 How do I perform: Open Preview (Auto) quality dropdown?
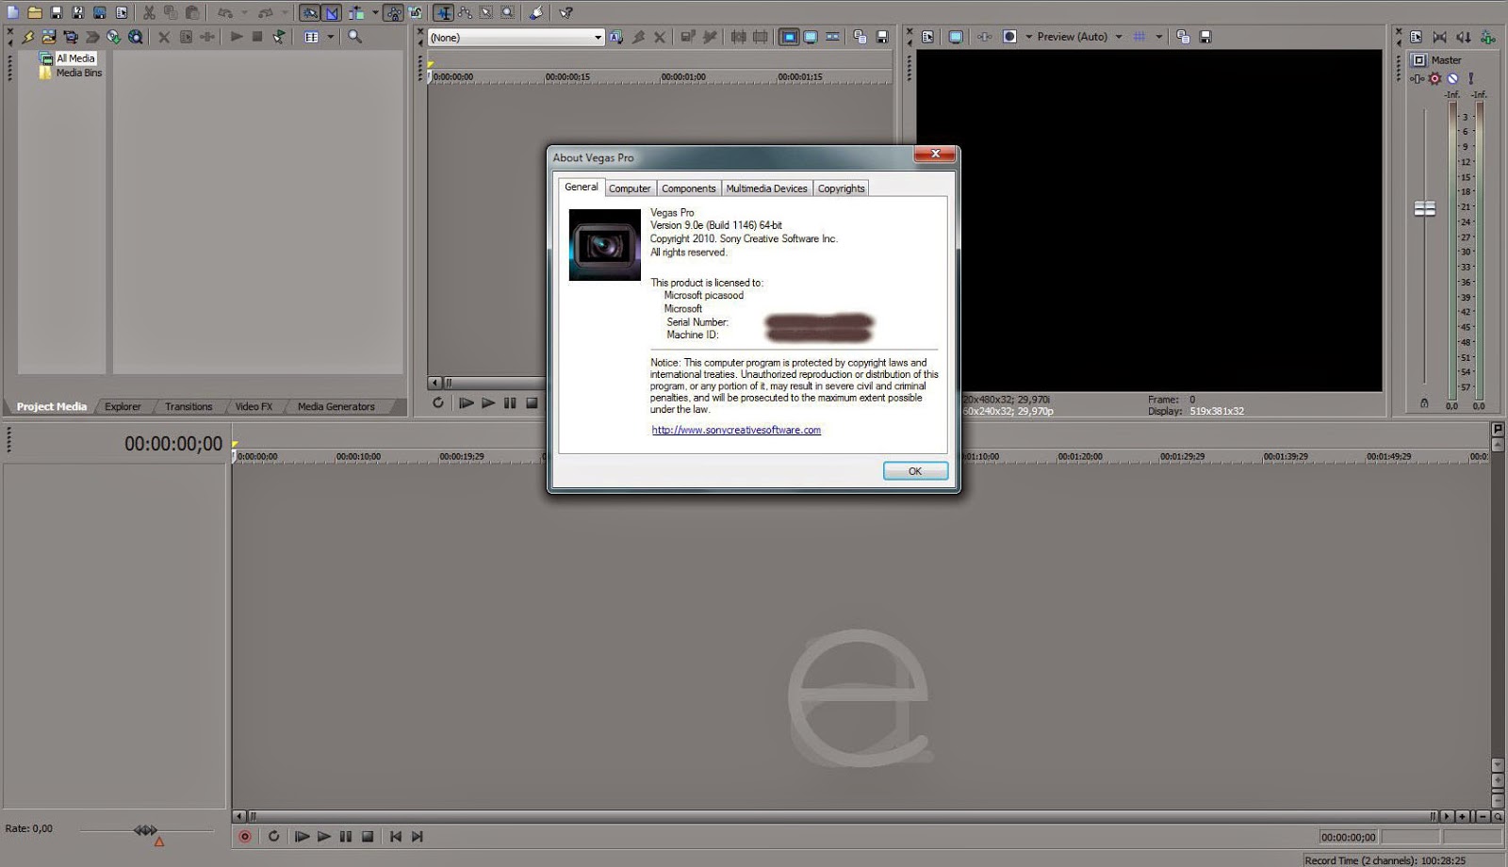point(1079,37)
